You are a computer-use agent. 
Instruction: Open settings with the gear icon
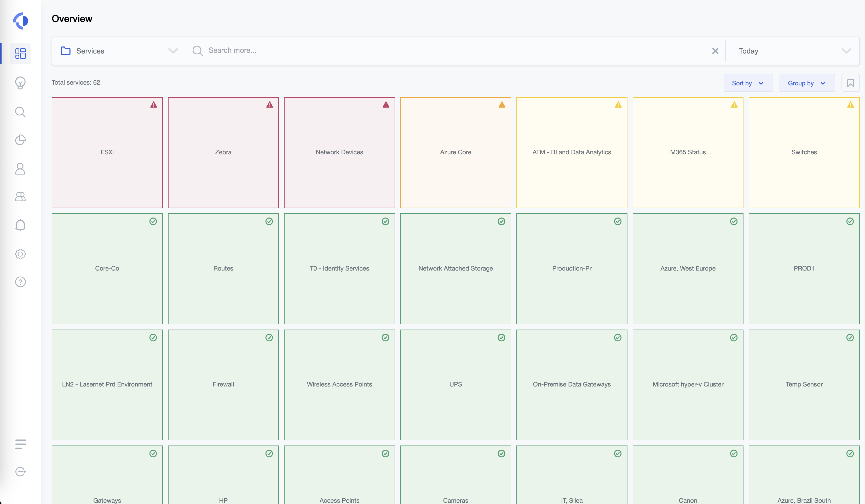click(x=21, y=254)
